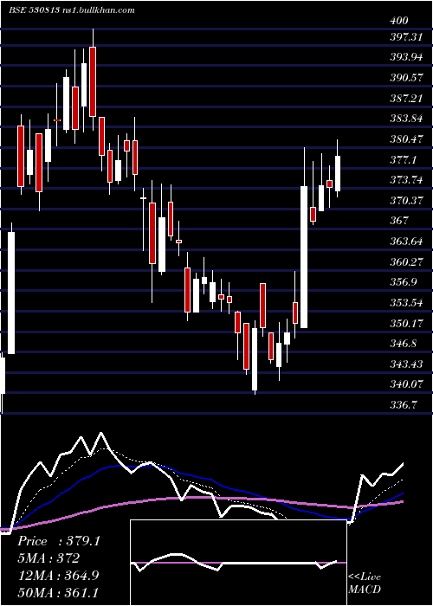Click the 397.31 price axis label
Screen dimensions: 433x606
point(406,37)
